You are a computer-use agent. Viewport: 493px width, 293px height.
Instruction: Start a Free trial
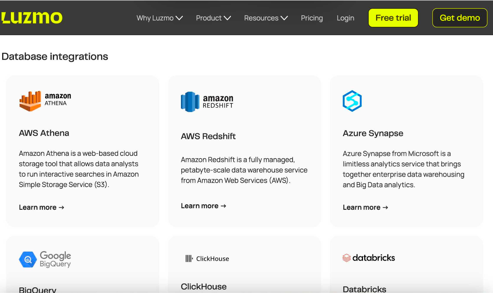click(393, 18)
